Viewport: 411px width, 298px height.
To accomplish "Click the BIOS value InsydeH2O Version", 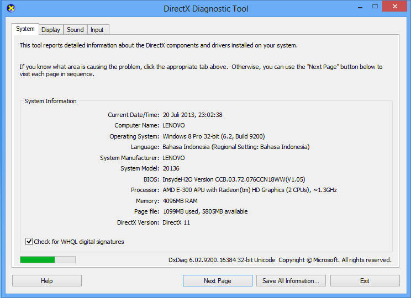I will click(x=234, y=179).
